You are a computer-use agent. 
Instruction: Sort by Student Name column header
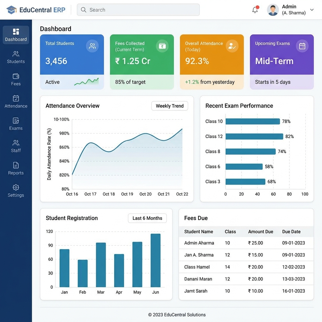click(x=198, y=232)
